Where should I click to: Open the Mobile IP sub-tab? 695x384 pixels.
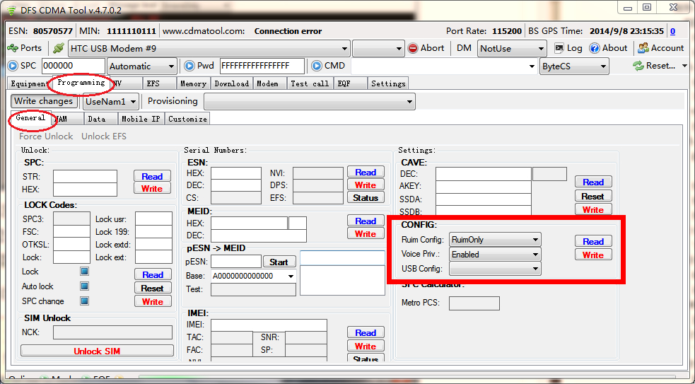pyautogui.click(x=141, y=119)
